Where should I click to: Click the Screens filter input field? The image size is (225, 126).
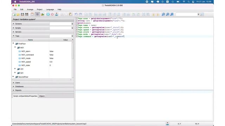tap(60, 24)
